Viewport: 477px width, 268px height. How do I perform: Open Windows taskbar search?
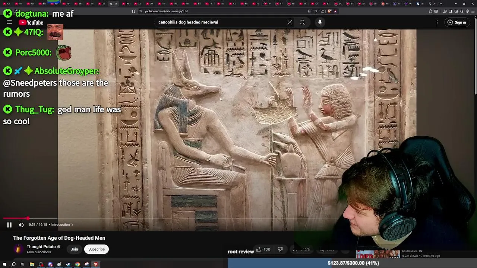(x=13, y=264)
